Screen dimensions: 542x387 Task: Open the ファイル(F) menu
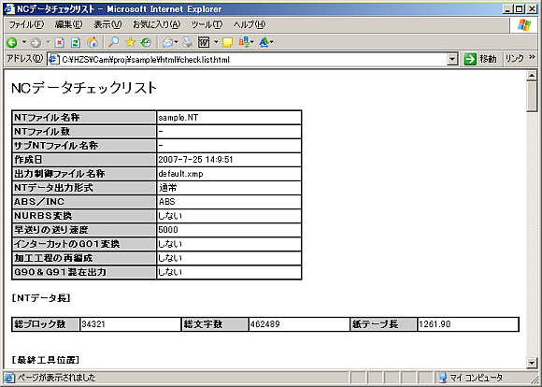tap(26, 24)
